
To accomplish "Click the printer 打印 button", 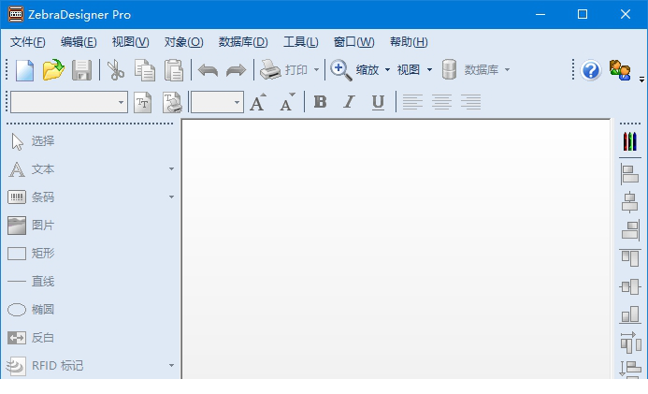I will click(x=283, y=70).
